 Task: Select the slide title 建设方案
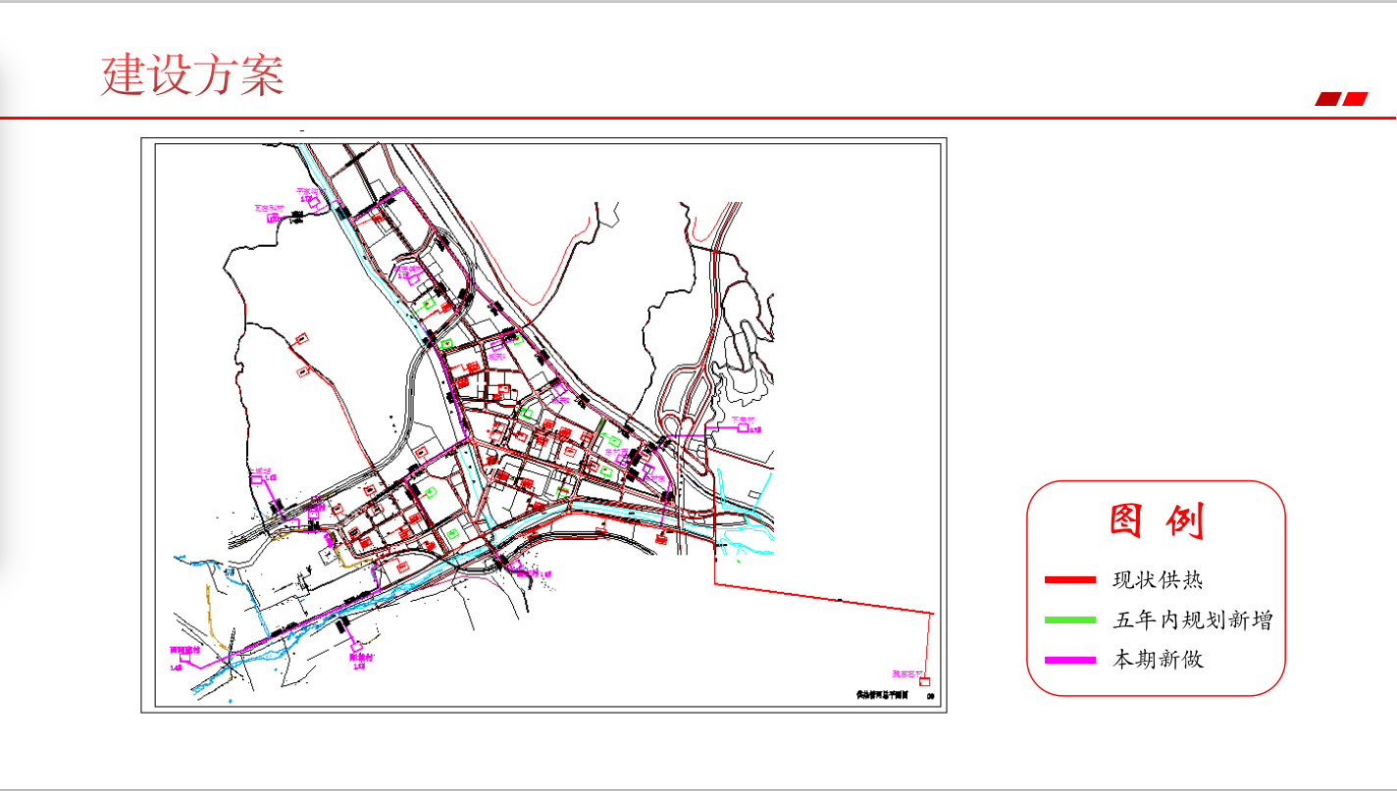(x=192, y=75)
